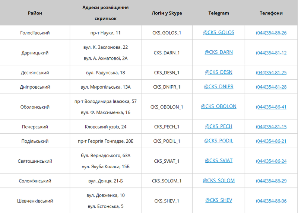
Task: Open the @CKS_DNIPR Telegram link
Action: (219, 86)
